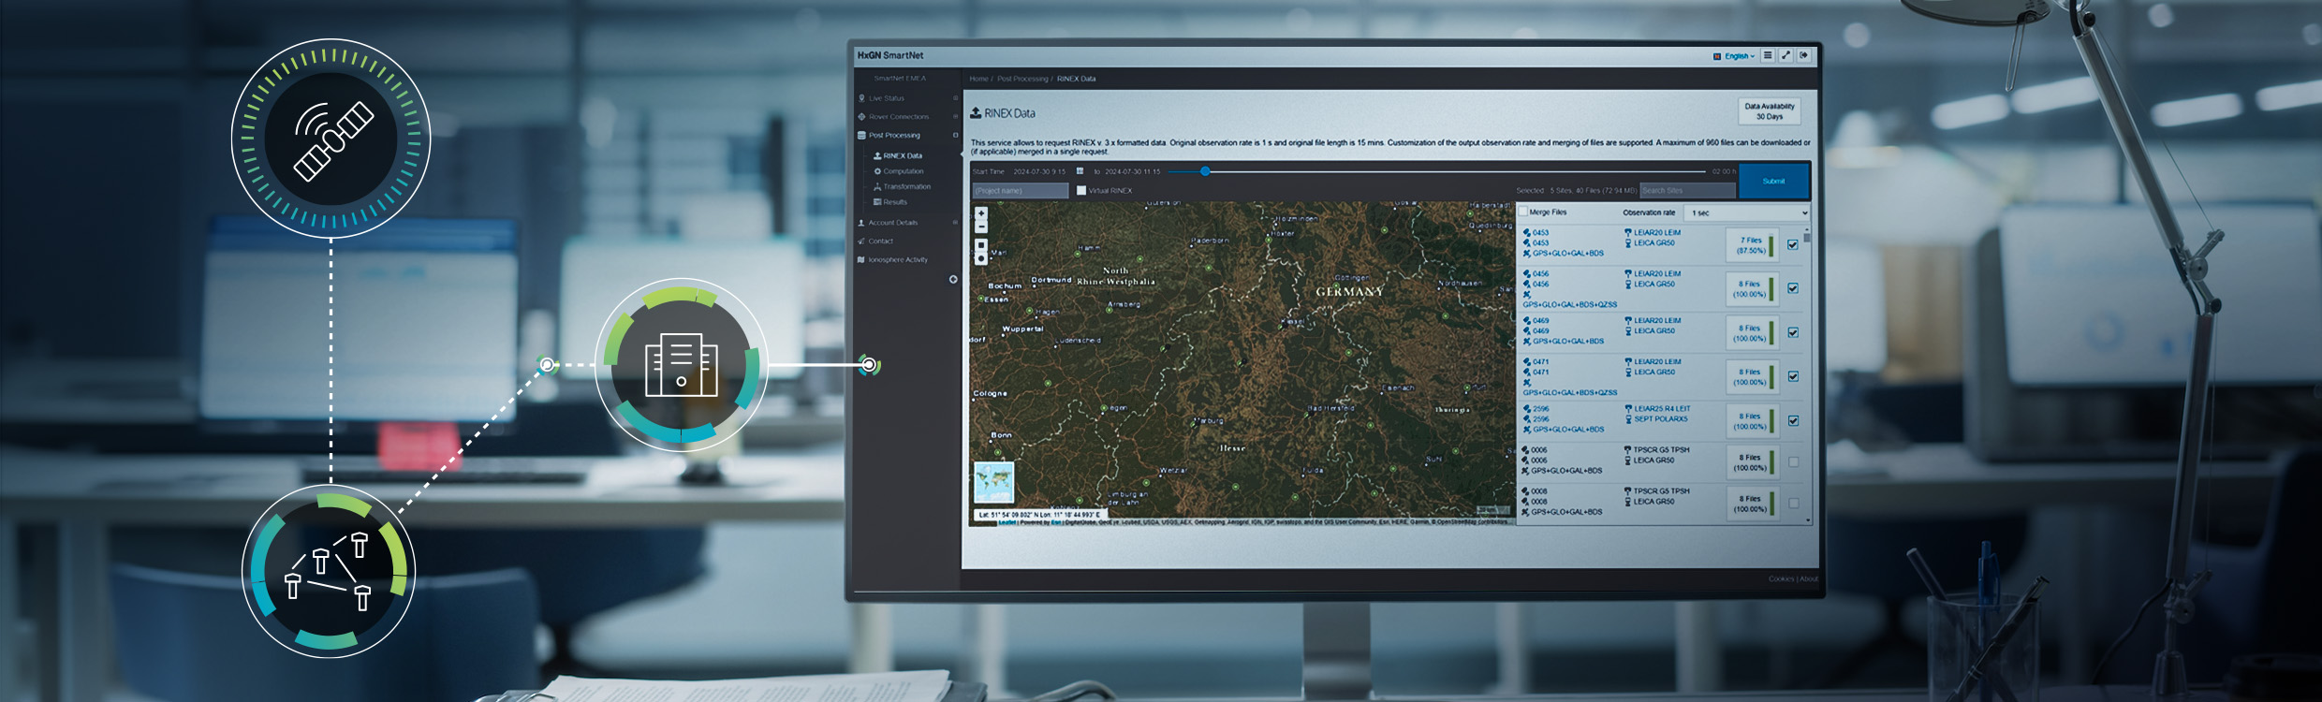Click the site list scrollbar thumb

point(1807,238)
